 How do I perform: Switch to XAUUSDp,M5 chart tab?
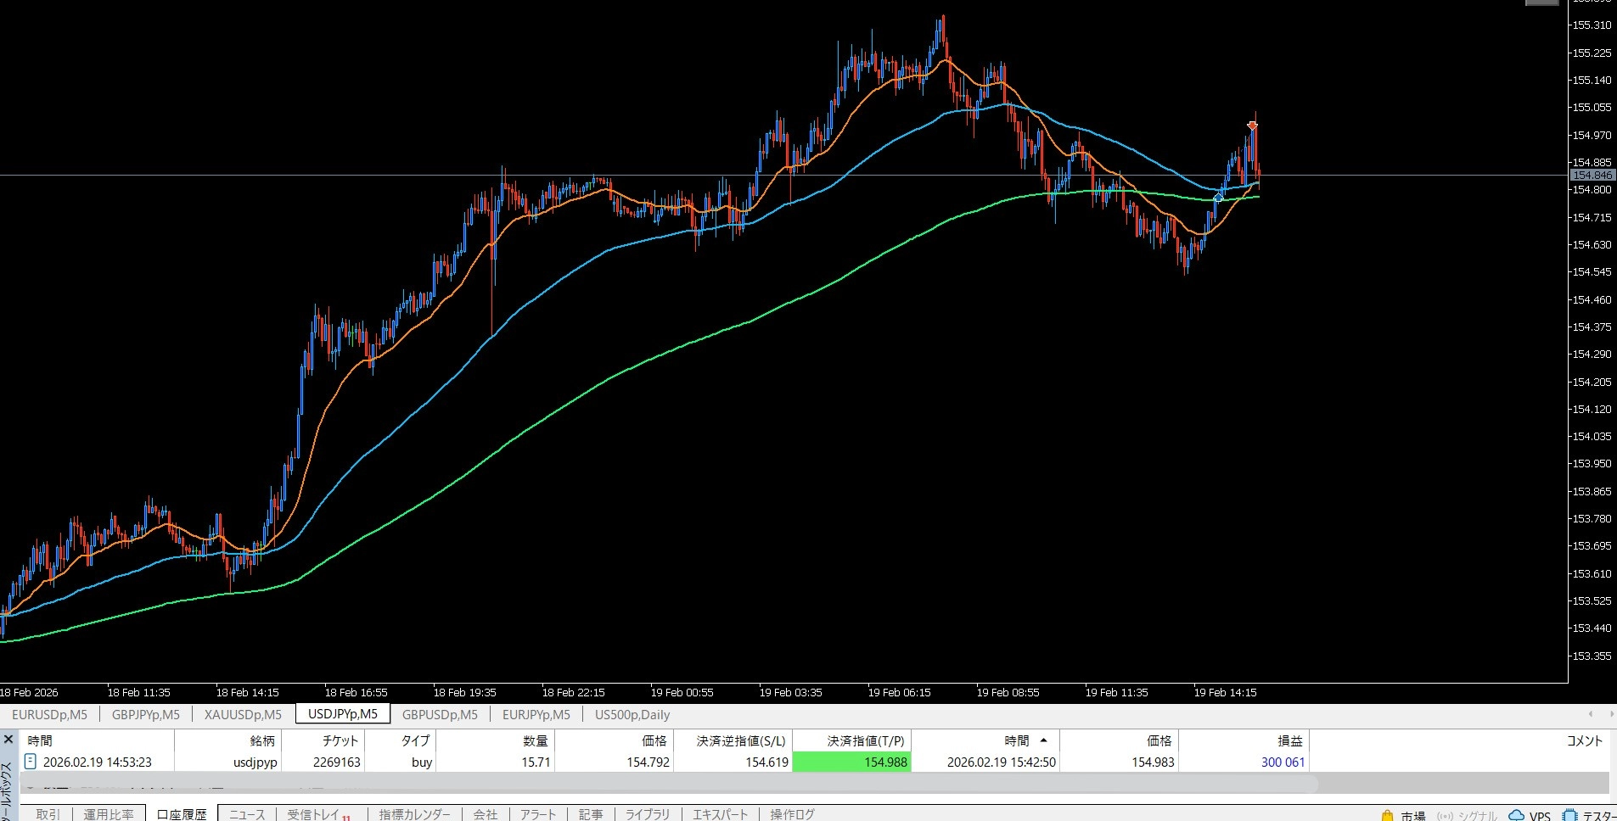[x=243, y=714]
